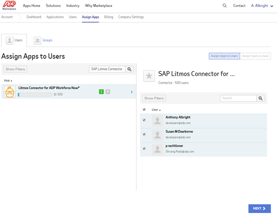Open the header search magnifier icon
Screen dimensions: 277x215
225,6
